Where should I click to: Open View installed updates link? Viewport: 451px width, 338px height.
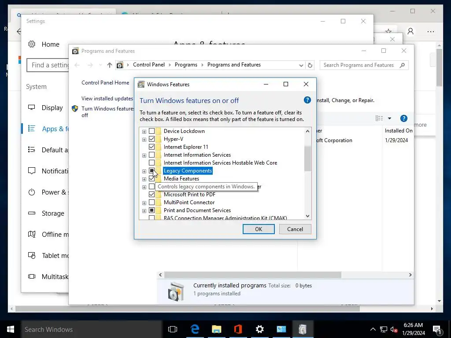coord(107,98)
